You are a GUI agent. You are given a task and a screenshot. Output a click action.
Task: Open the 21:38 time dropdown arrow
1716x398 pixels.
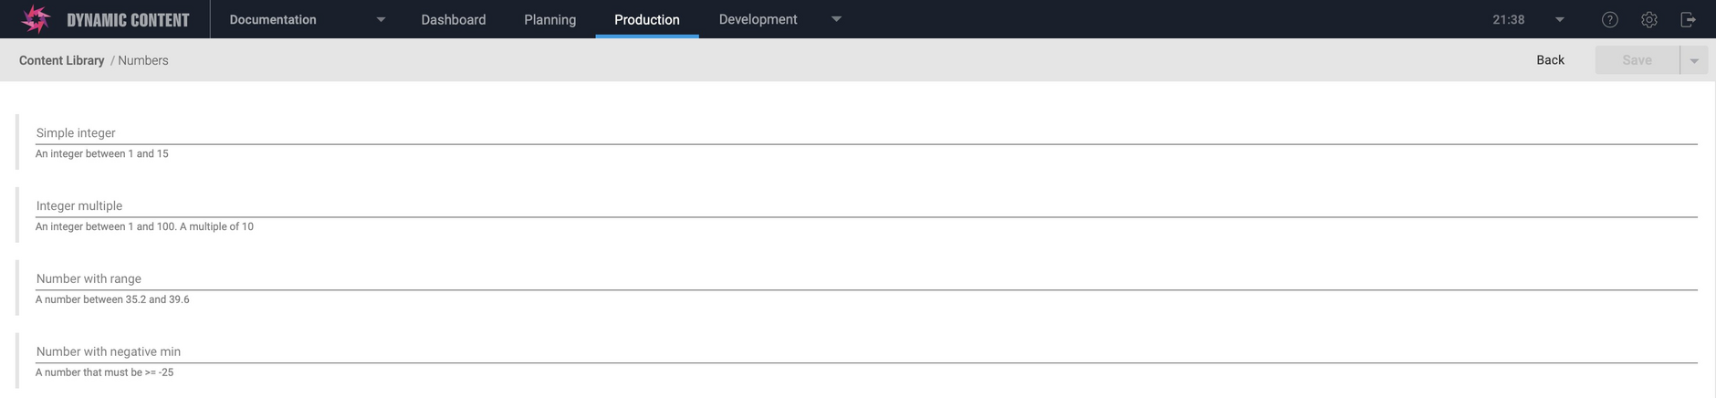(1559, 19)
